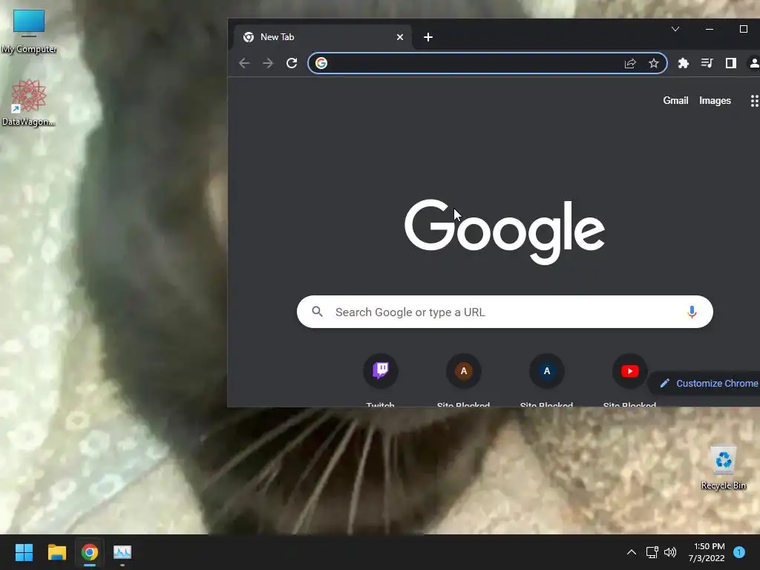Toggle the Chrome side panel icon
Image resolution: width=760 pixels, height=570 pixels.
(x=731, y=63)
